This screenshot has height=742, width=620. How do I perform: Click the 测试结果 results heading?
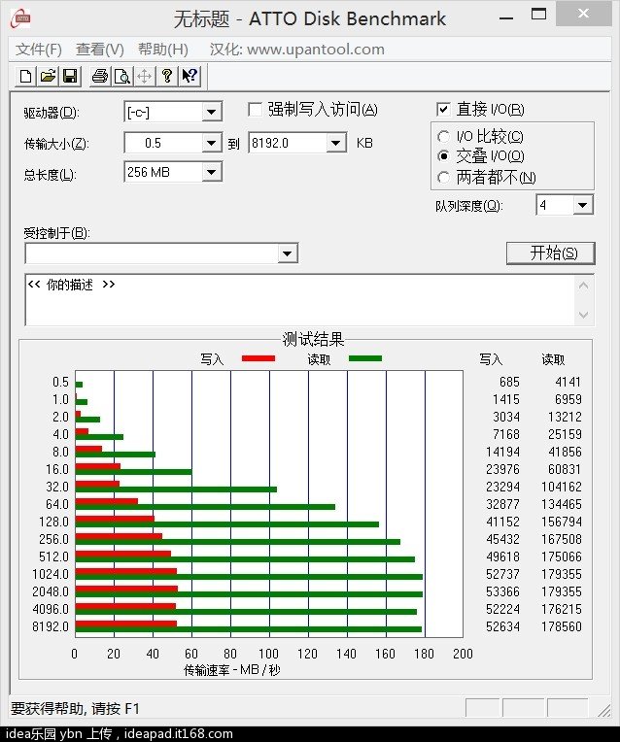[x=313, y=339]
